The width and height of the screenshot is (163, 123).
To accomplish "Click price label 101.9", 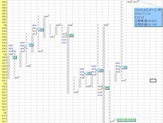I will pos(4,116).
